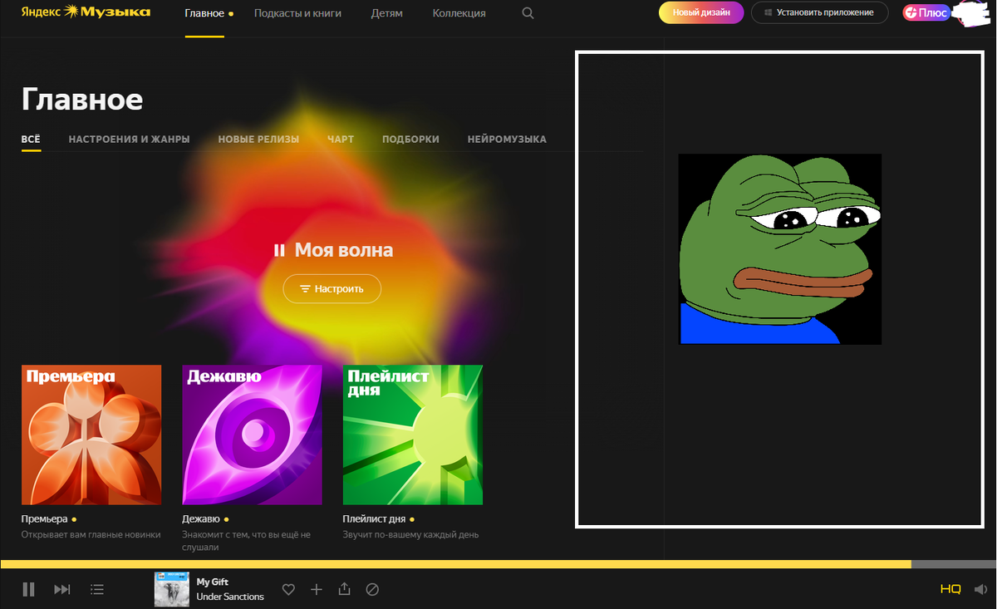Image resolution: width=997 pixels, height=609 pixels.
Task: Open artist Under Sanctions
Action: pyautogui.click(x=230, y=597)
